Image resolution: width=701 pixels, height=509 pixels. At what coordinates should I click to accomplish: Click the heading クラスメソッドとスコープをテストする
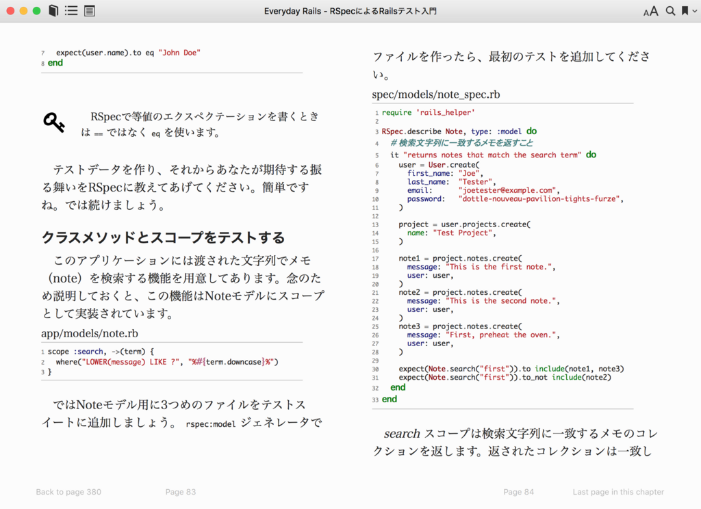(x=163, y=237)
